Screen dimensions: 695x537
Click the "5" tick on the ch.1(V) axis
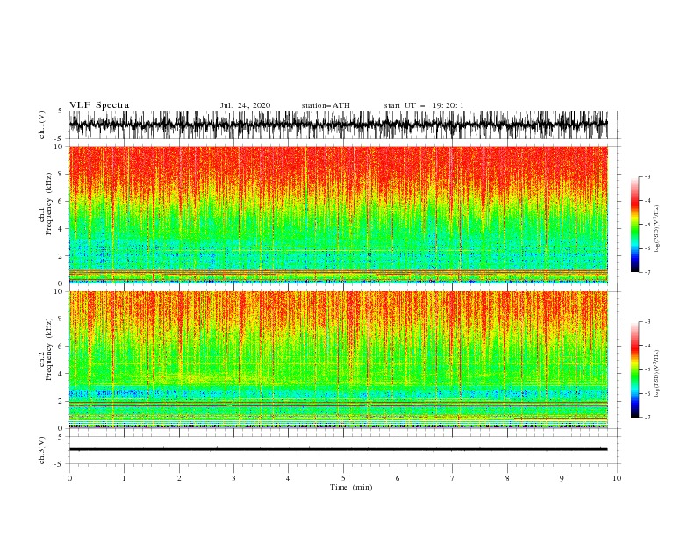61,111
